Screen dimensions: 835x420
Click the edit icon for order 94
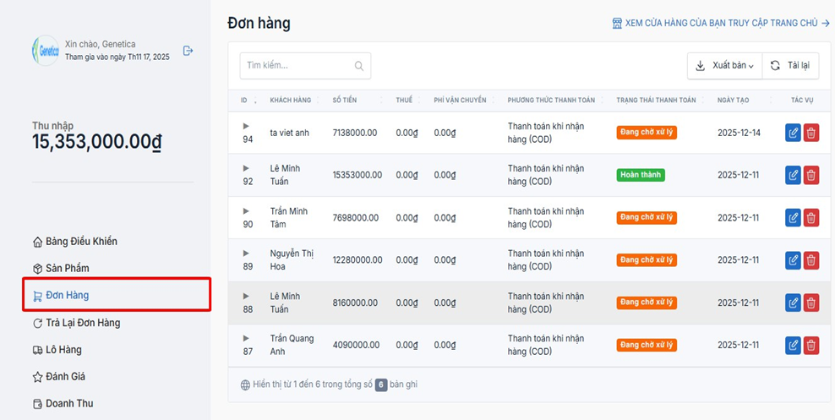[x=793, y=133]
